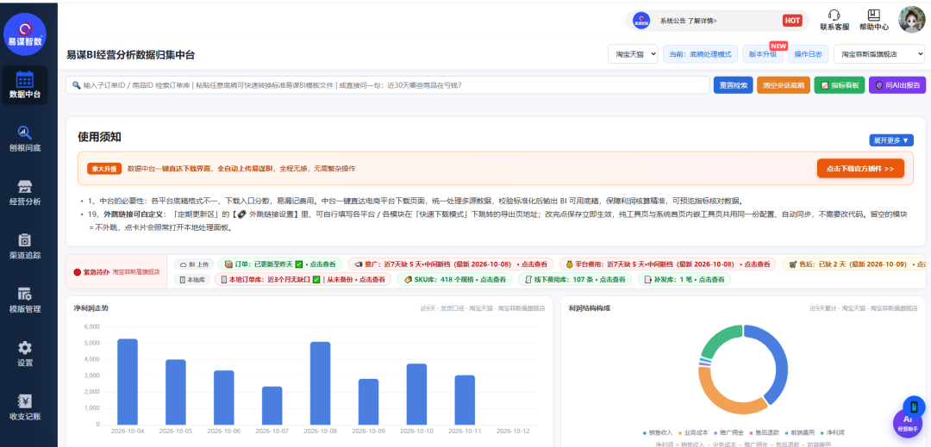Click 问AI出报告 button

(897, 84)
